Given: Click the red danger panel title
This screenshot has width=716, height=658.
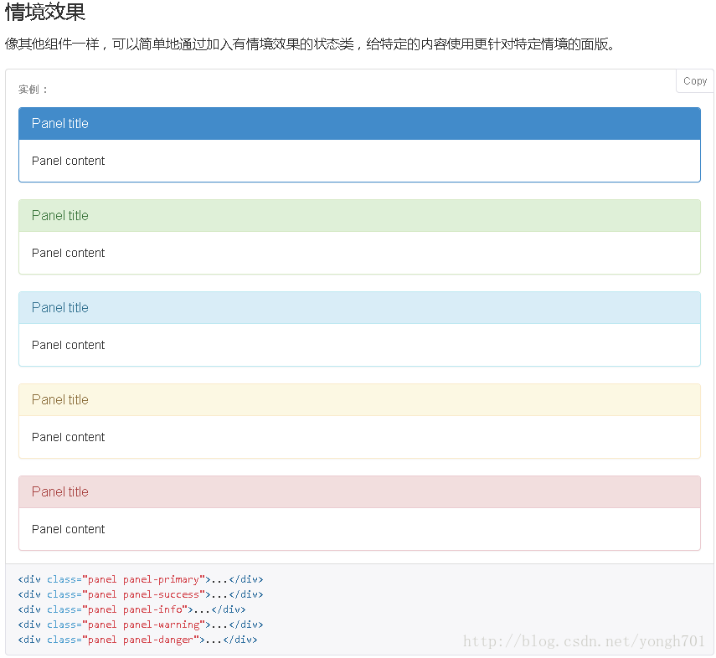Looking at the screenshot, I should 59,491.
